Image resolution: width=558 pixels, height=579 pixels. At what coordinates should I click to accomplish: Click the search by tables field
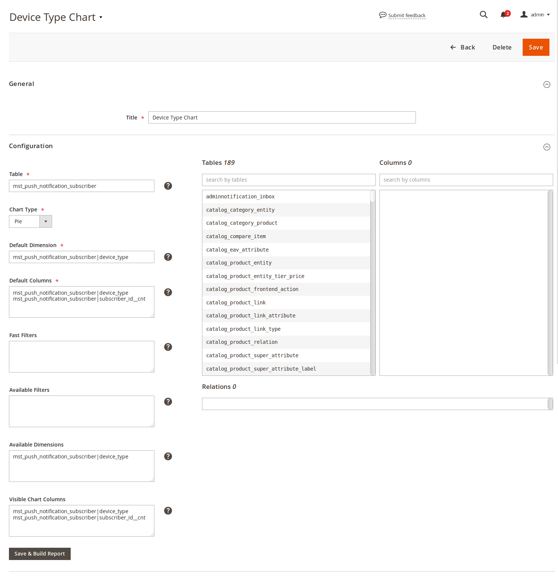[x=289, y=180]
